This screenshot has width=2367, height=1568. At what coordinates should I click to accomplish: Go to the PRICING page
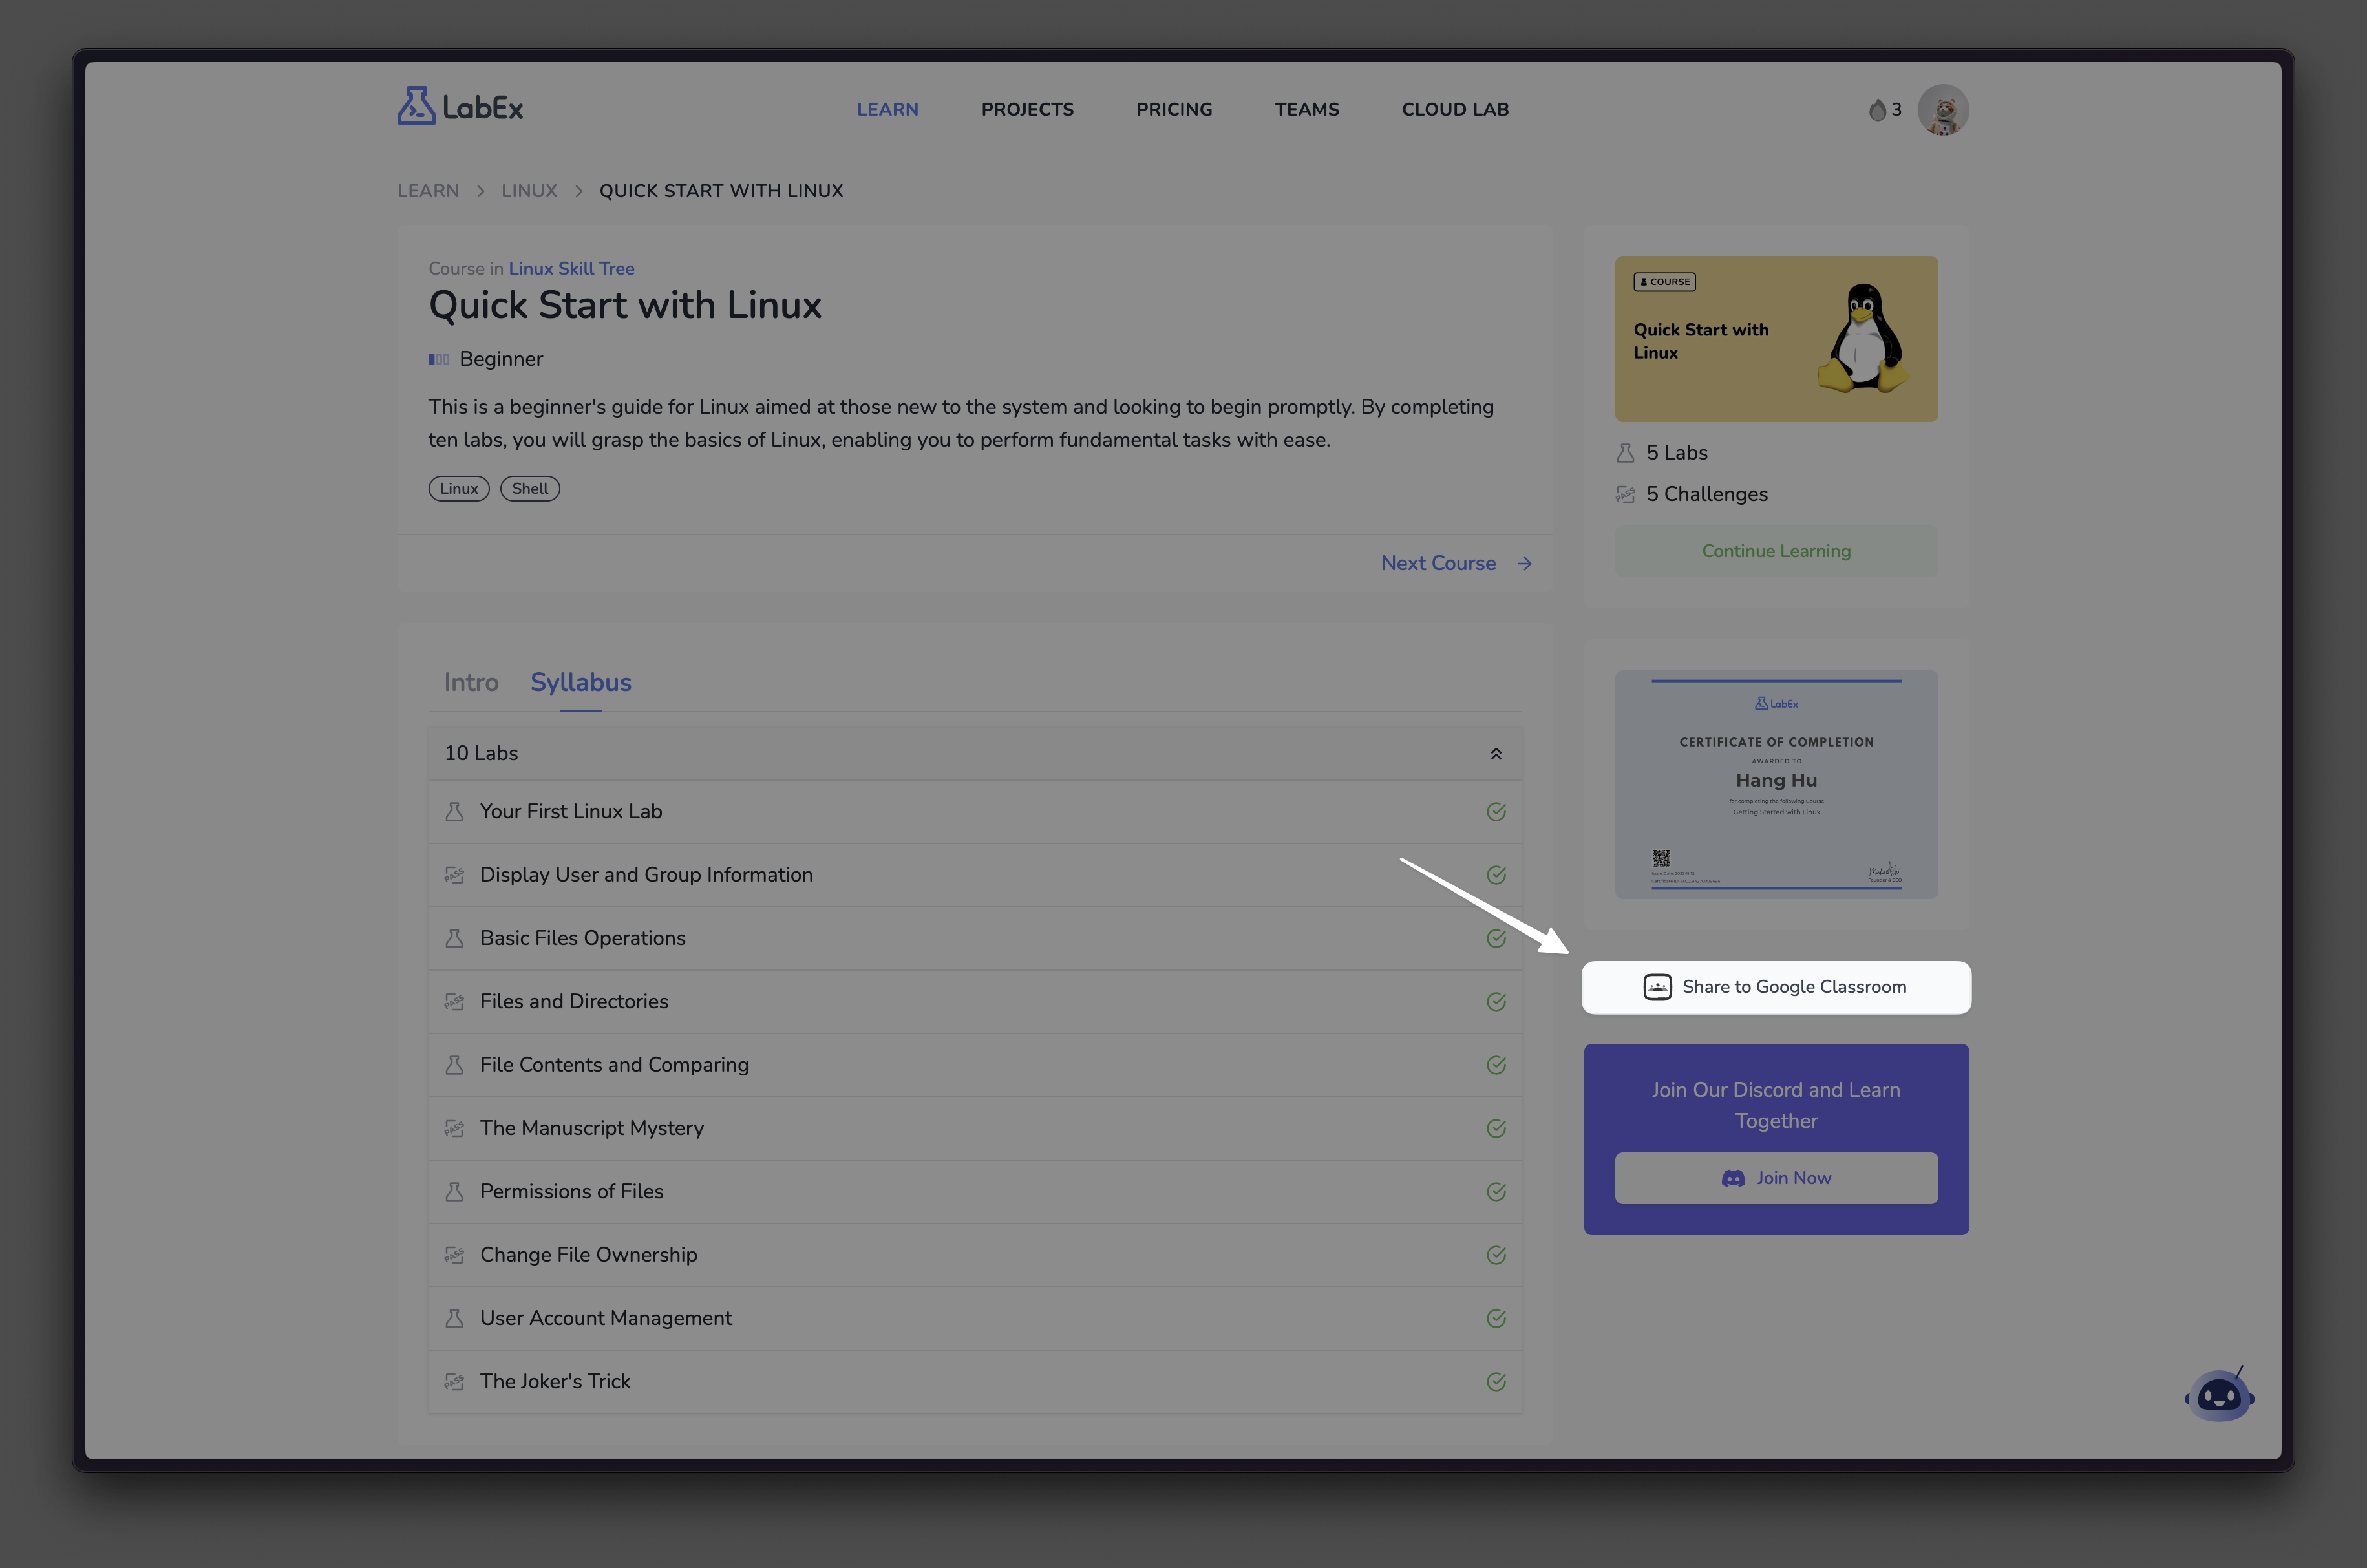coord(1174,109)
